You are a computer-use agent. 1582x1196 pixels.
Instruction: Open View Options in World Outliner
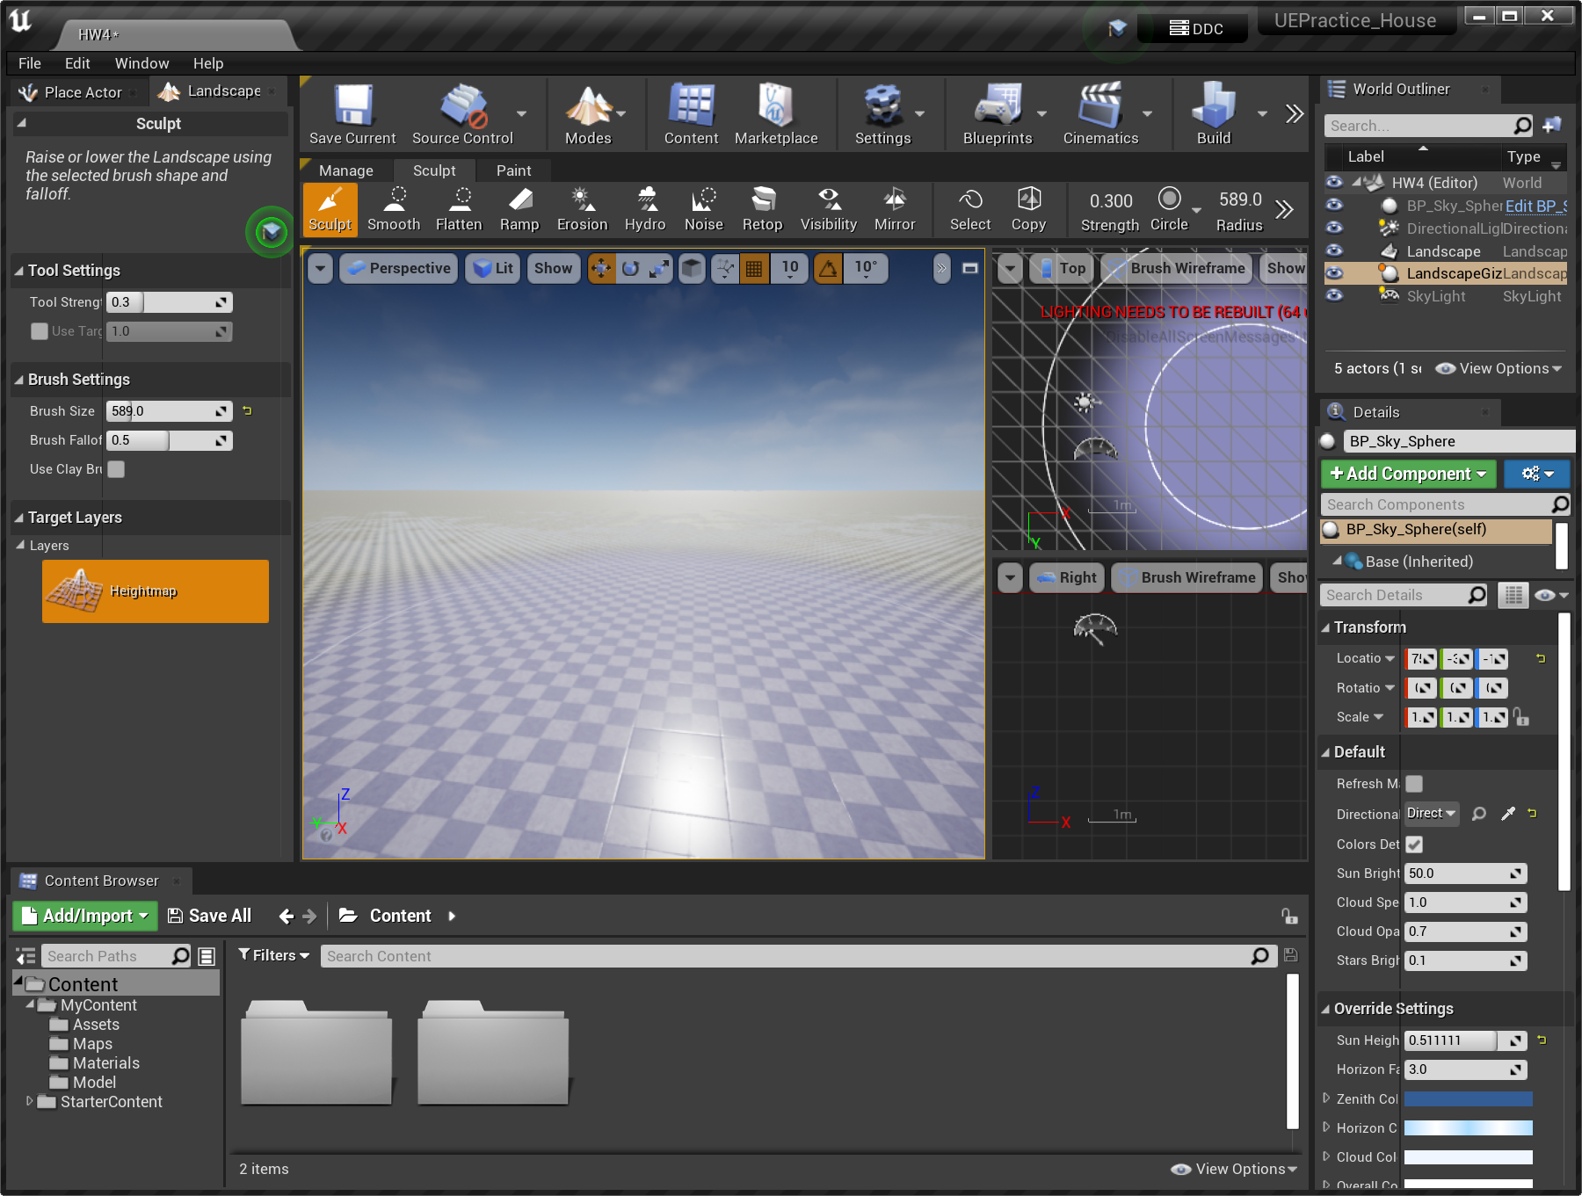tap(1499, 369)
